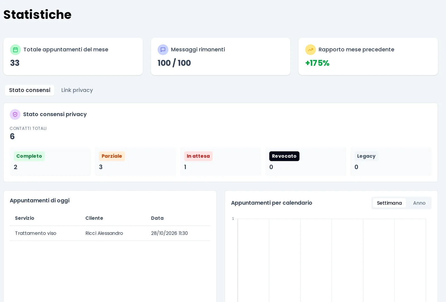Screen dimensions: 446x302
Task: Click the Completo consent badge
Action: (29, 156)
